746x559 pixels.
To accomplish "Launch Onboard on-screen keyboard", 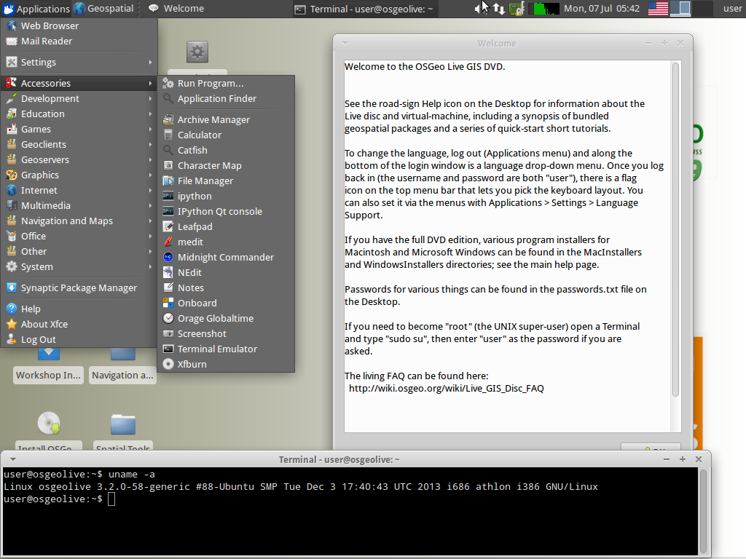I will coord(226,303).
